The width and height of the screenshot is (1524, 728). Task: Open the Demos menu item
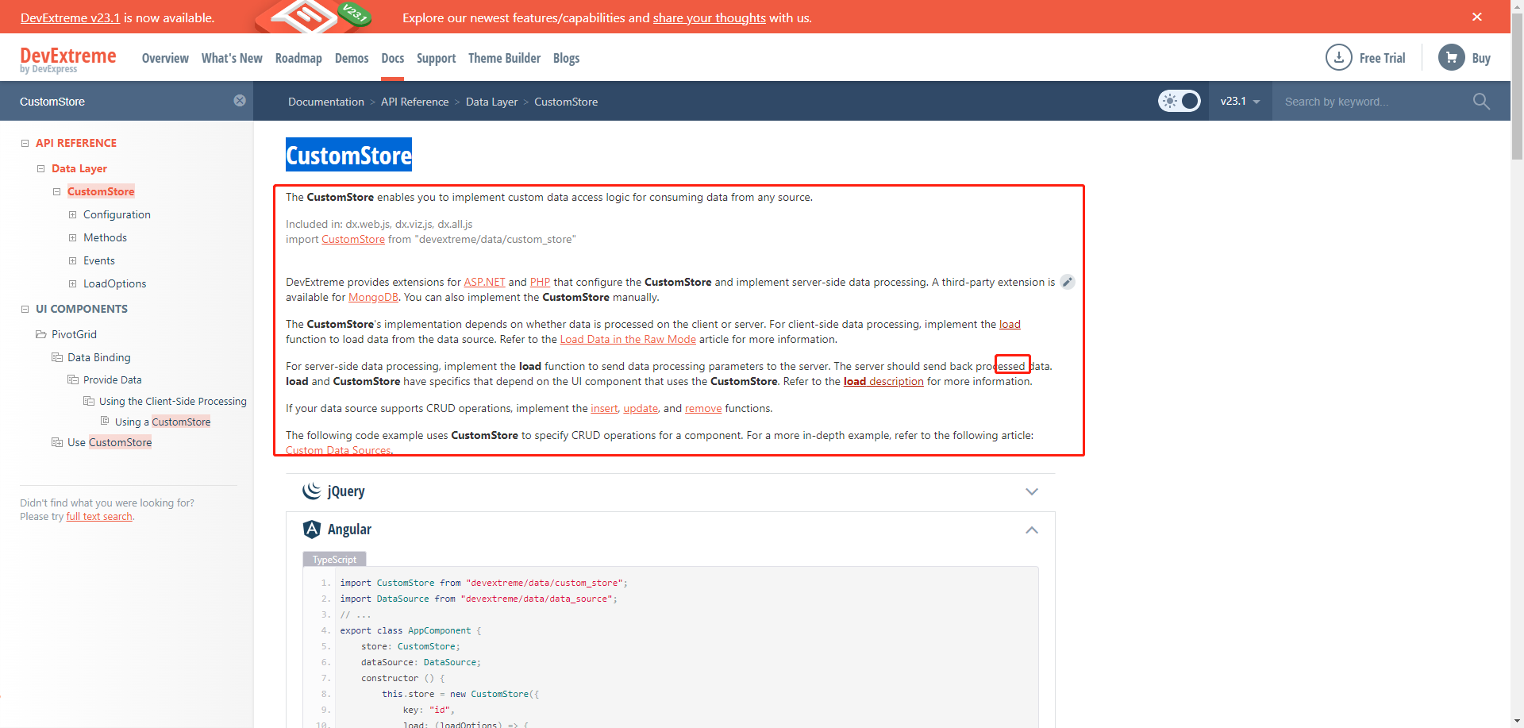[352, 58]
